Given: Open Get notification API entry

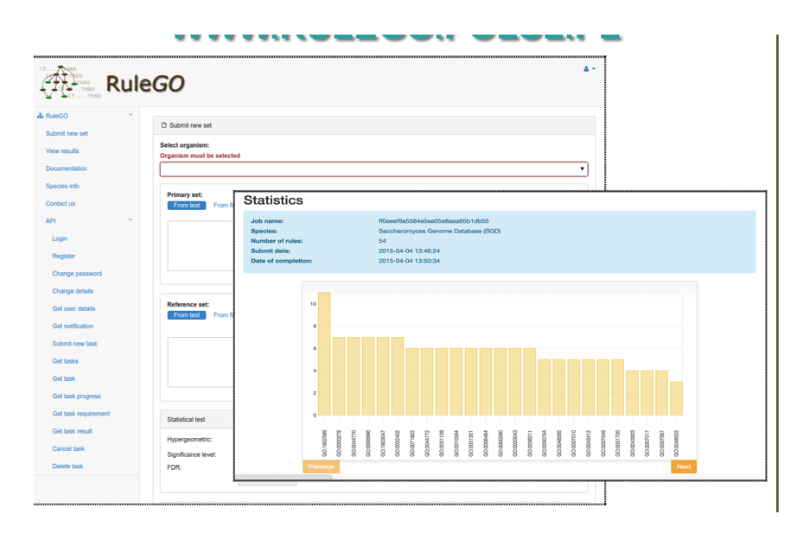Looking at the screenshot, I should pos(73,326).
